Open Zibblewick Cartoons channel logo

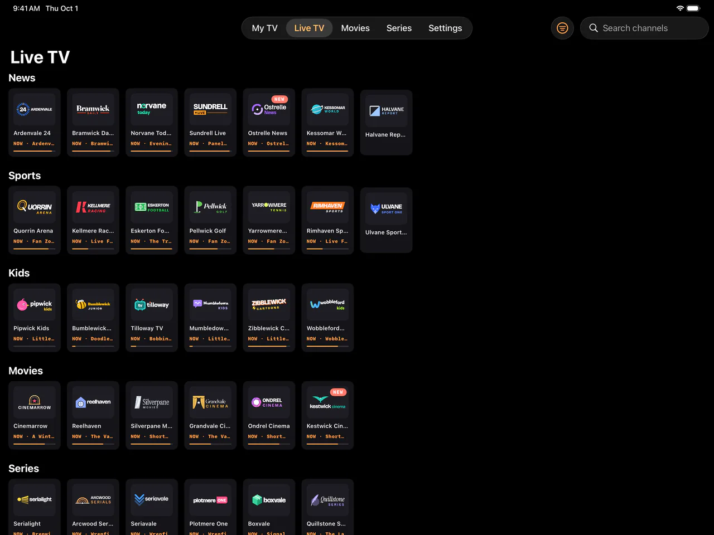(x=269, y=304)
